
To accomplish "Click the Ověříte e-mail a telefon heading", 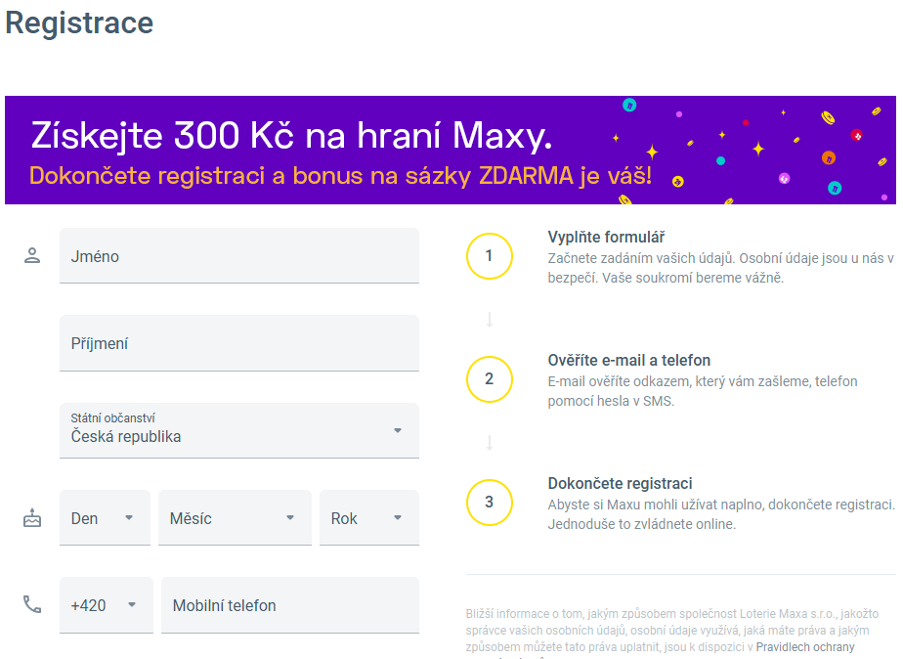I will [629, 360].
